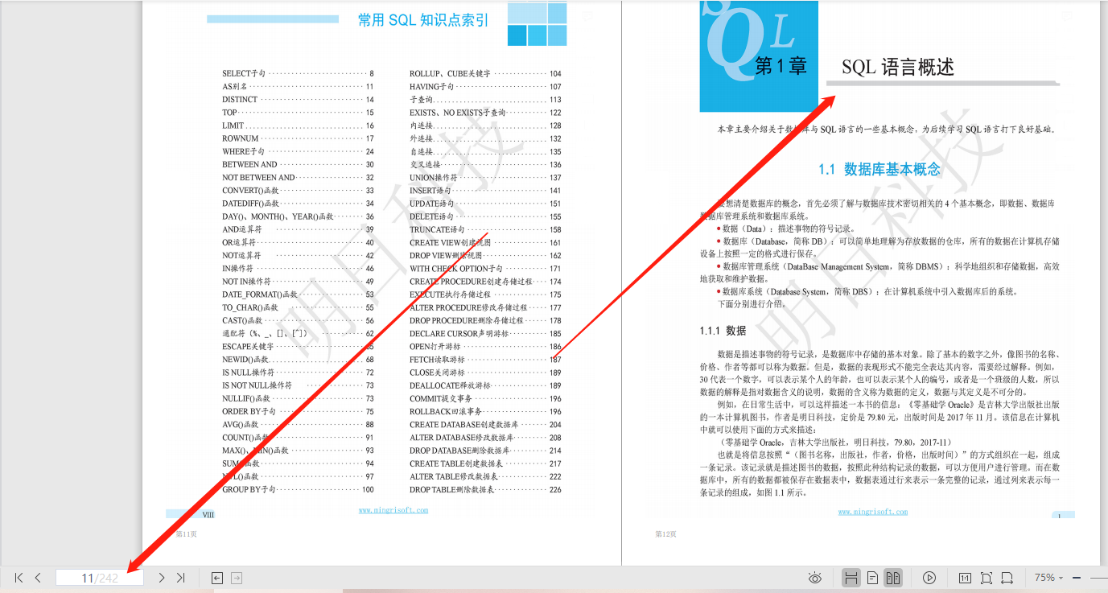Click the 'DISTINCT' index entry

pyautogui.click(x=298, y=100)
